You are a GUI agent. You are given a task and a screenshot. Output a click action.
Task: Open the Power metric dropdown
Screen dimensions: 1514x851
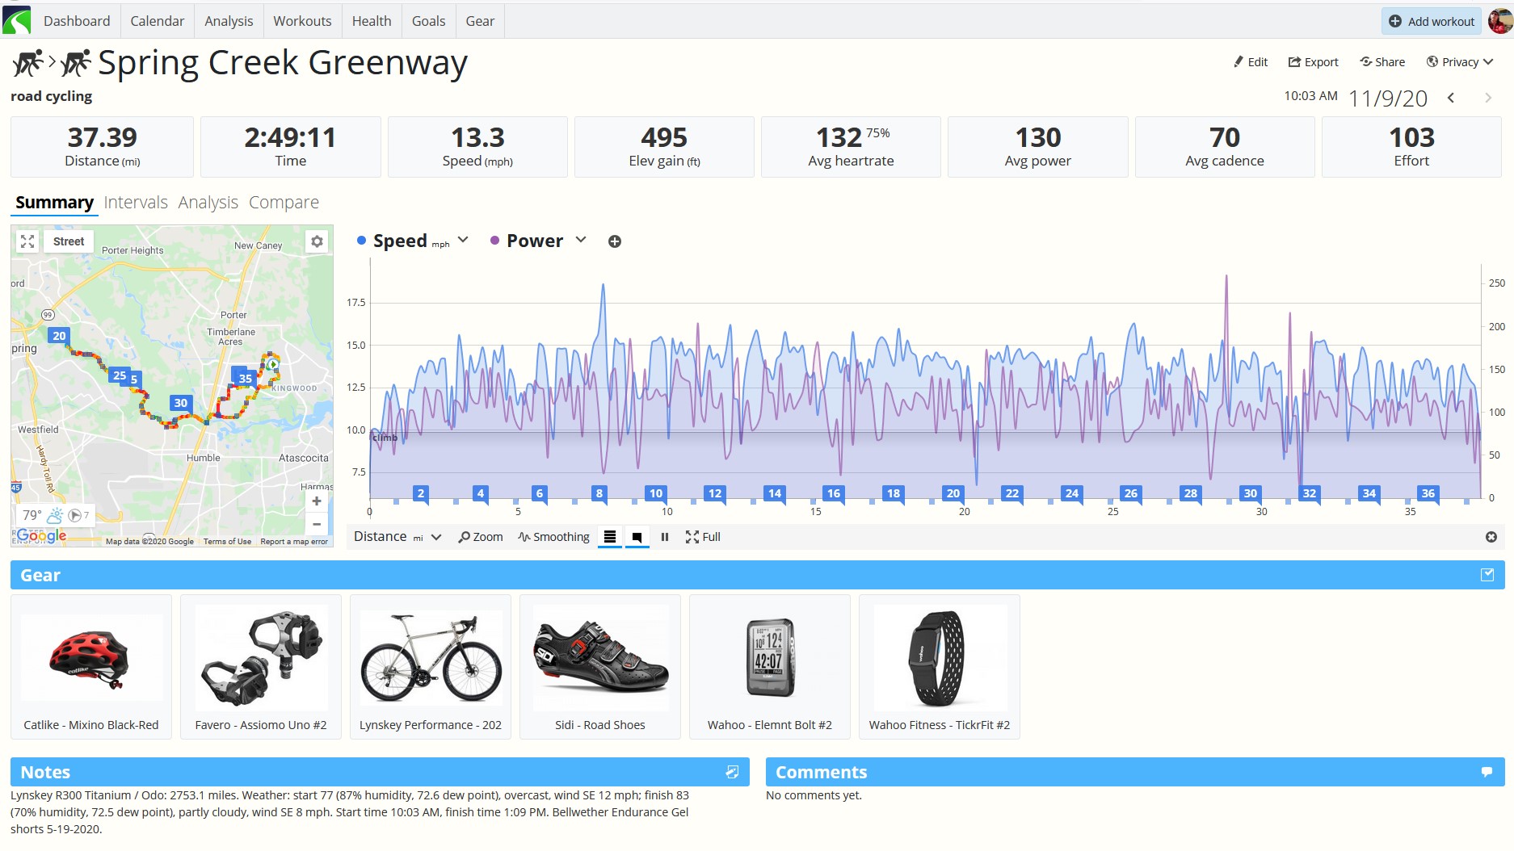[x=581, y=240]
